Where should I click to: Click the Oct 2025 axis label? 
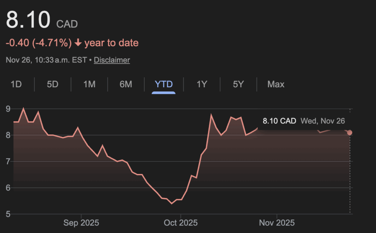pyautogui.click(x=181, y=223)
